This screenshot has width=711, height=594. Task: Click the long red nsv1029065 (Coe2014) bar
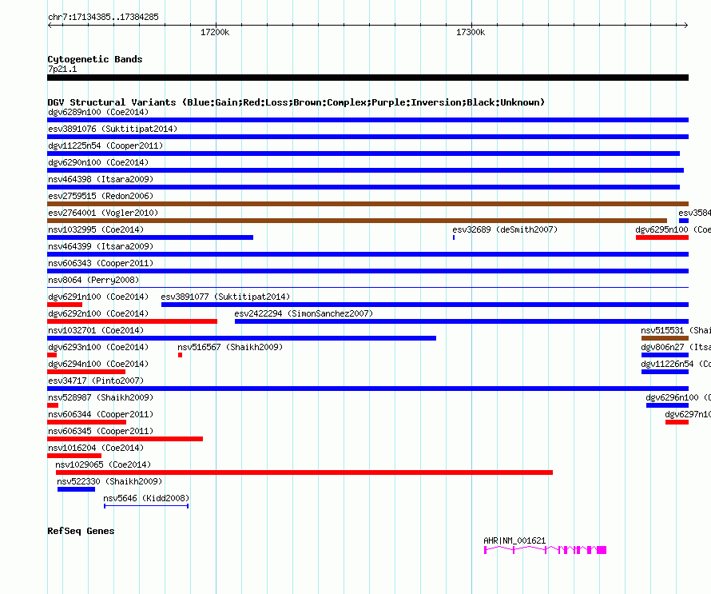(x=304, y=472)
